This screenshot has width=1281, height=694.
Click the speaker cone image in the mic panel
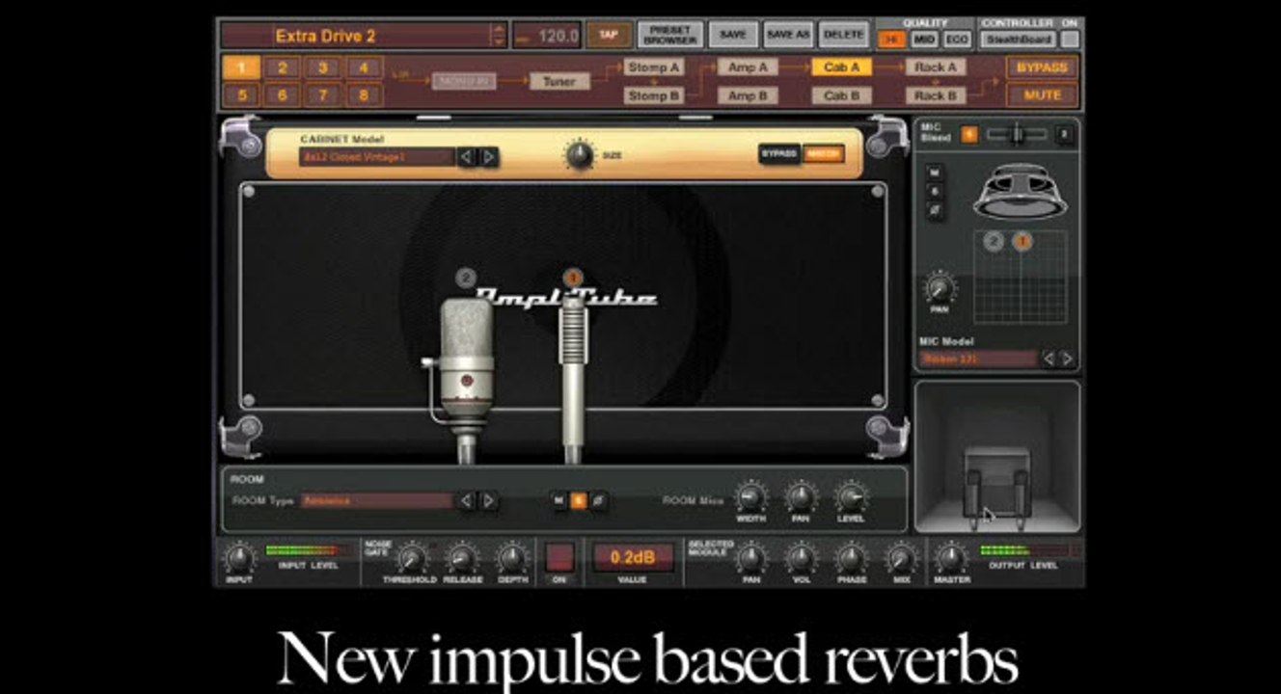[x=1021, y=191]
